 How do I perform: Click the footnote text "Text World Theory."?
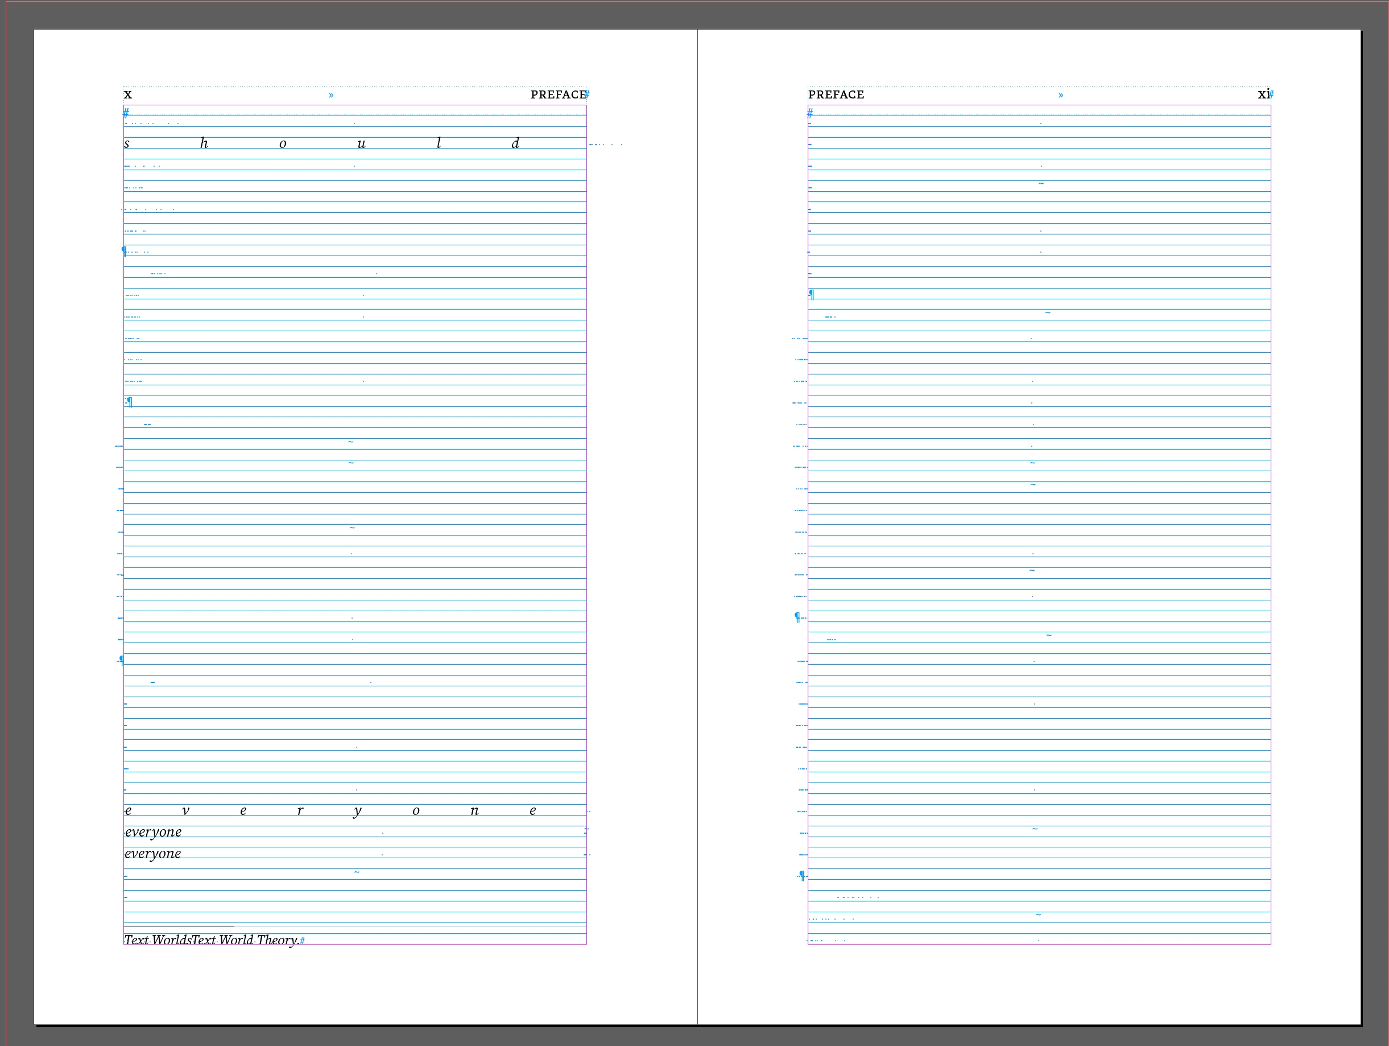[245, 940]
